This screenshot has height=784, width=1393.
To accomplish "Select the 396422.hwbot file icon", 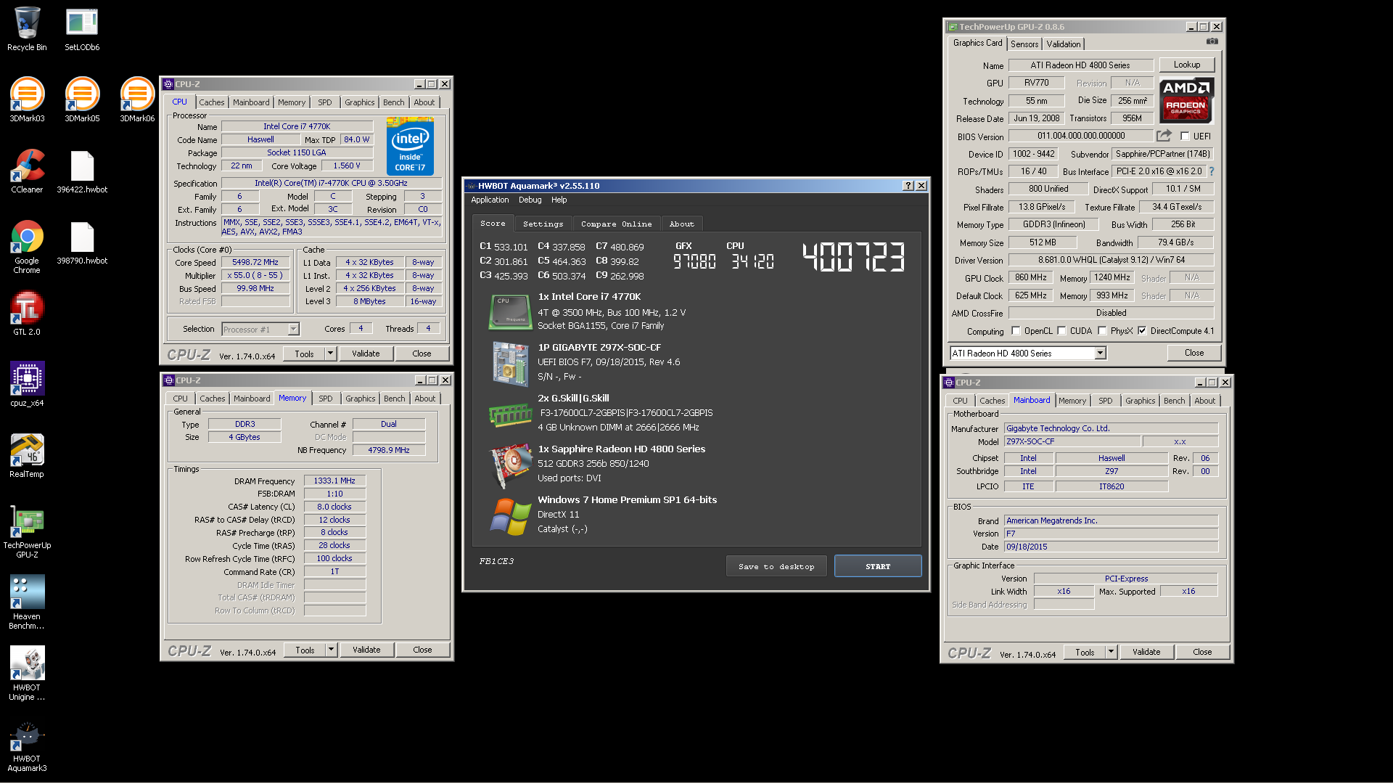I will (82, 171).
